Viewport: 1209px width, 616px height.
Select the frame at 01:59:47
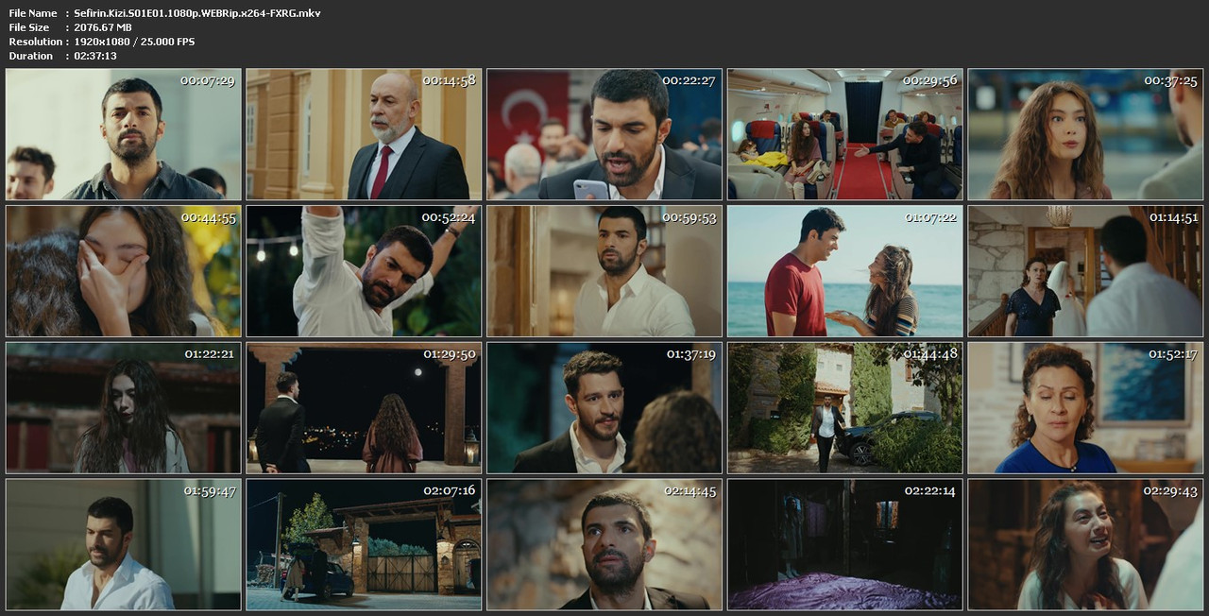(124, 545)
